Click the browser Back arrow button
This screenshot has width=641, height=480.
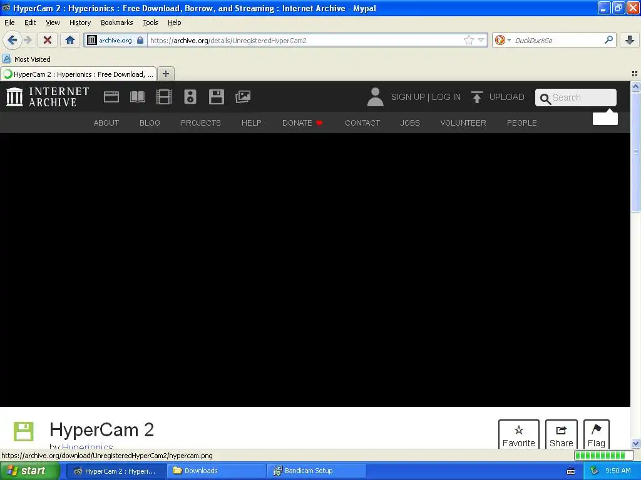coord(13,40)
